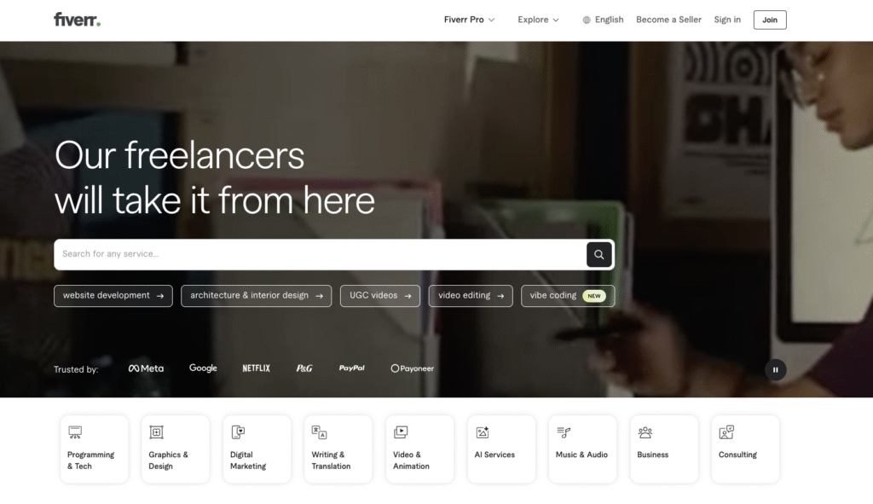873x504 pixels.
Task: Pause the hero background video
Action: 775,369
